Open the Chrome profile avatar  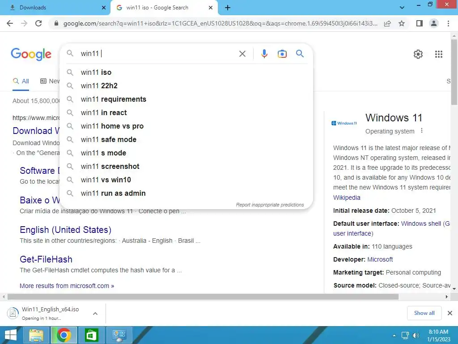(x=434, y=23)
